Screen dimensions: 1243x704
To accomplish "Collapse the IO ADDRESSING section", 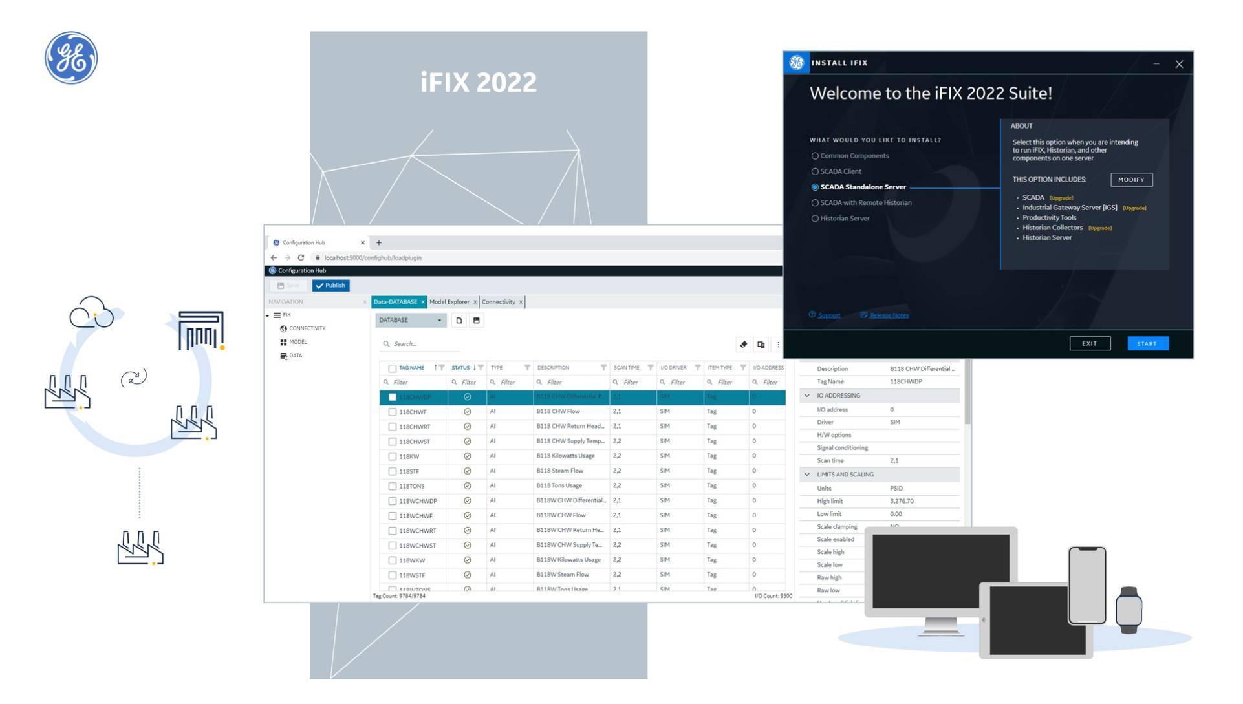I will [807, 396].
